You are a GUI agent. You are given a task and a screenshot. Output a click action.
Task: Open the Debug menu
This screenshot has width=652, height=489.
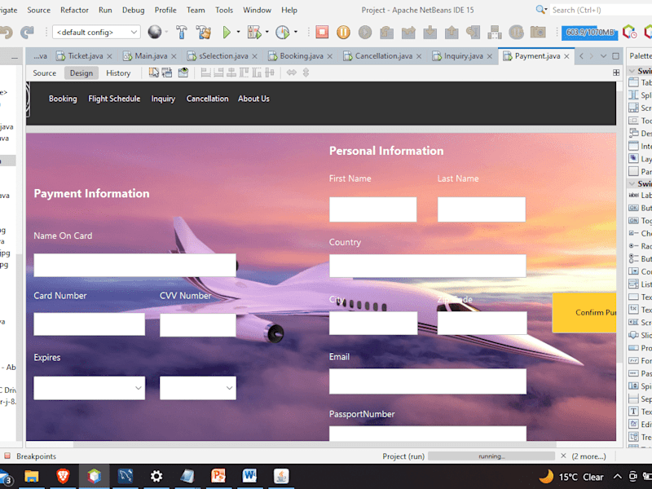pyautogui.click(x=133, y=10)
